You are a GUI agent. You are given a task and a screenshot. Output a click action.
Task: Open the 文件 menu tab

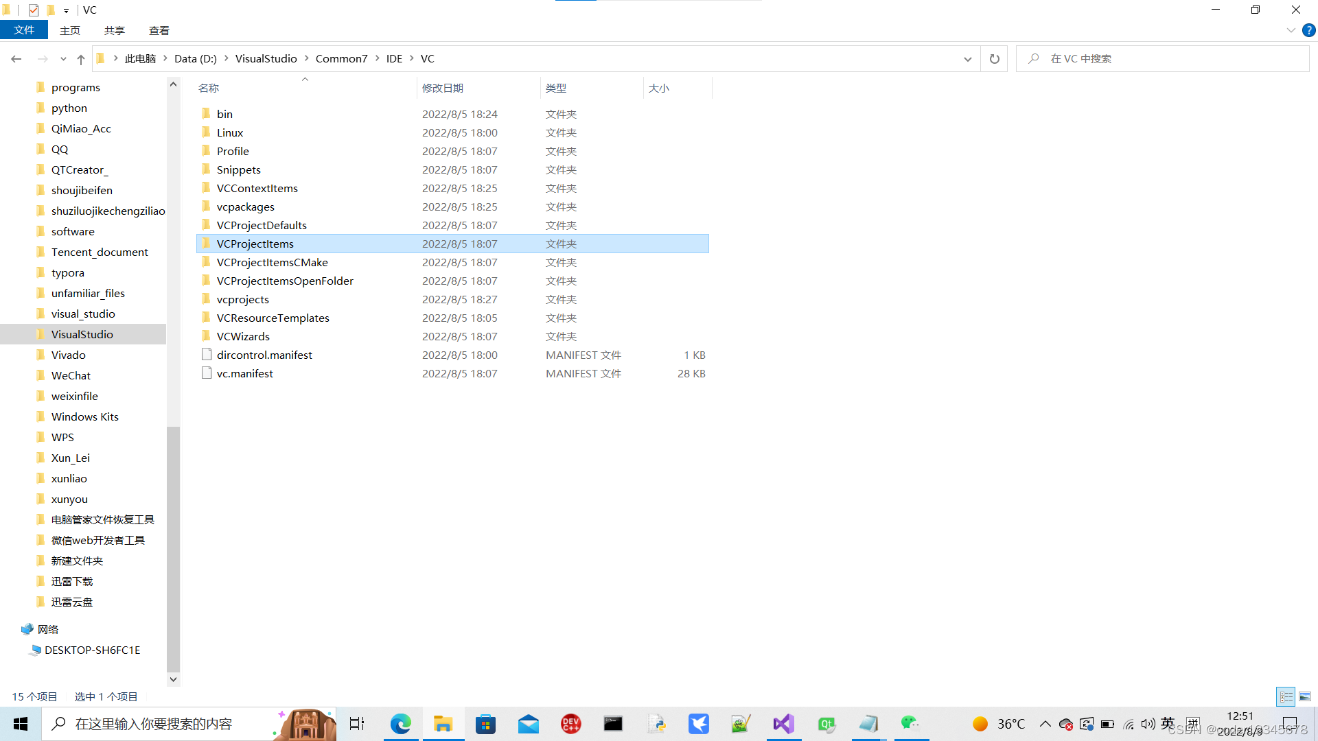tap(24, 30)
